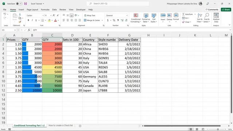Image resolution: width=233 pixels, height=131 pixels.
Task: Switch to the Page Layout tab
Action: [32, 9]
